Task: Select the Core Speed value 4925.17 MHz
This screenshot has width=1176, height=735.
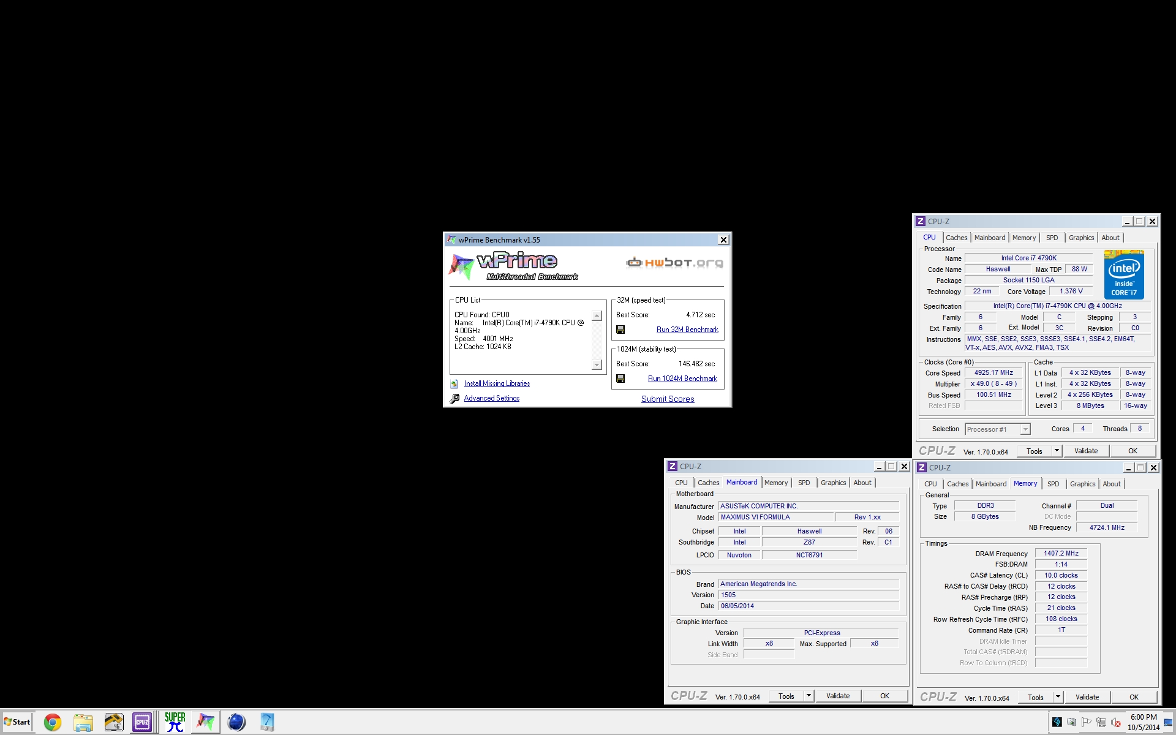Action: [x=993, y=373]
